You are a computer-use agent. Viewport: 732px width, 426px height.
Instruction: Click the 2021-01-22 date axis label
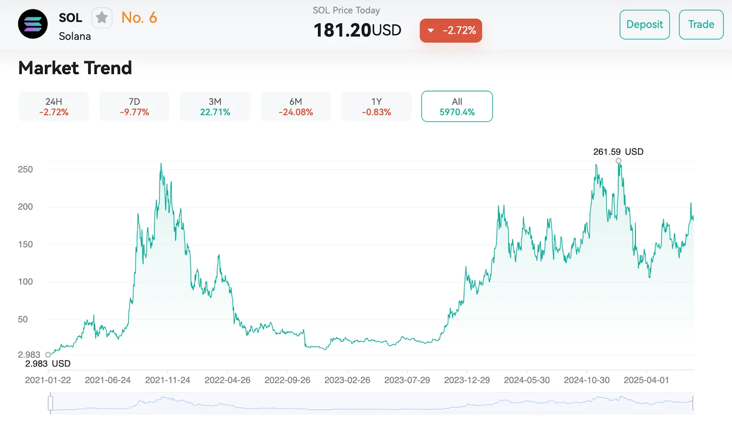coord(48,380)
